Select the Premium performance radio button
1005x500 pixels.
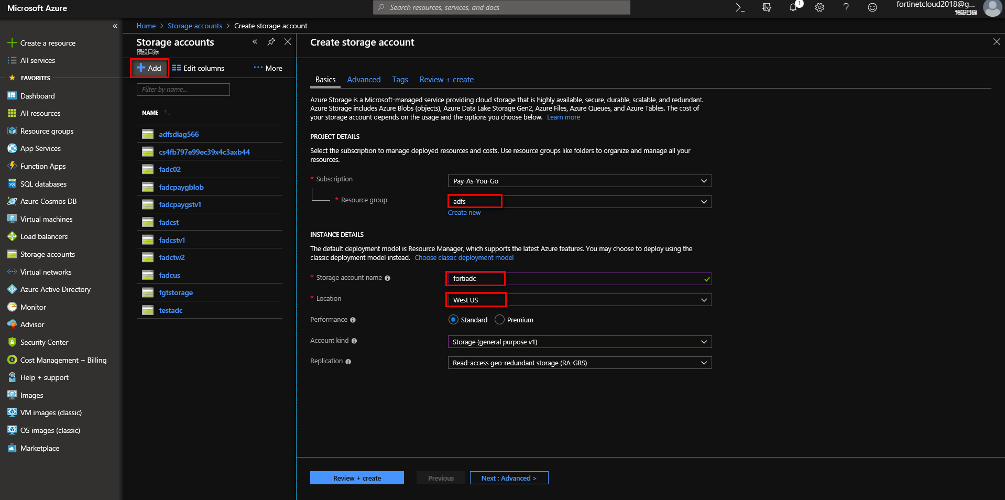click(499, 319)
